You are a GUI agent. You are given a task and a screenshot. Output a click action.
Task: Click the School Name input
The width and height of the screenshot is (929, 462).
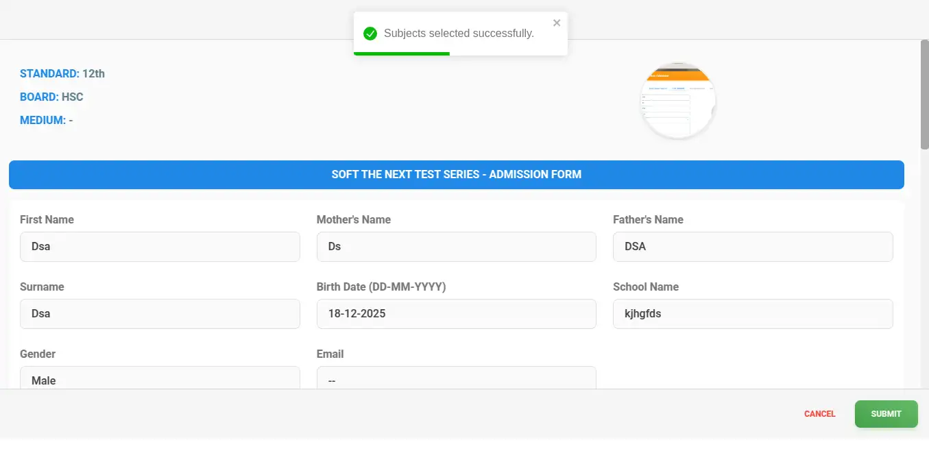click(752, 314)
